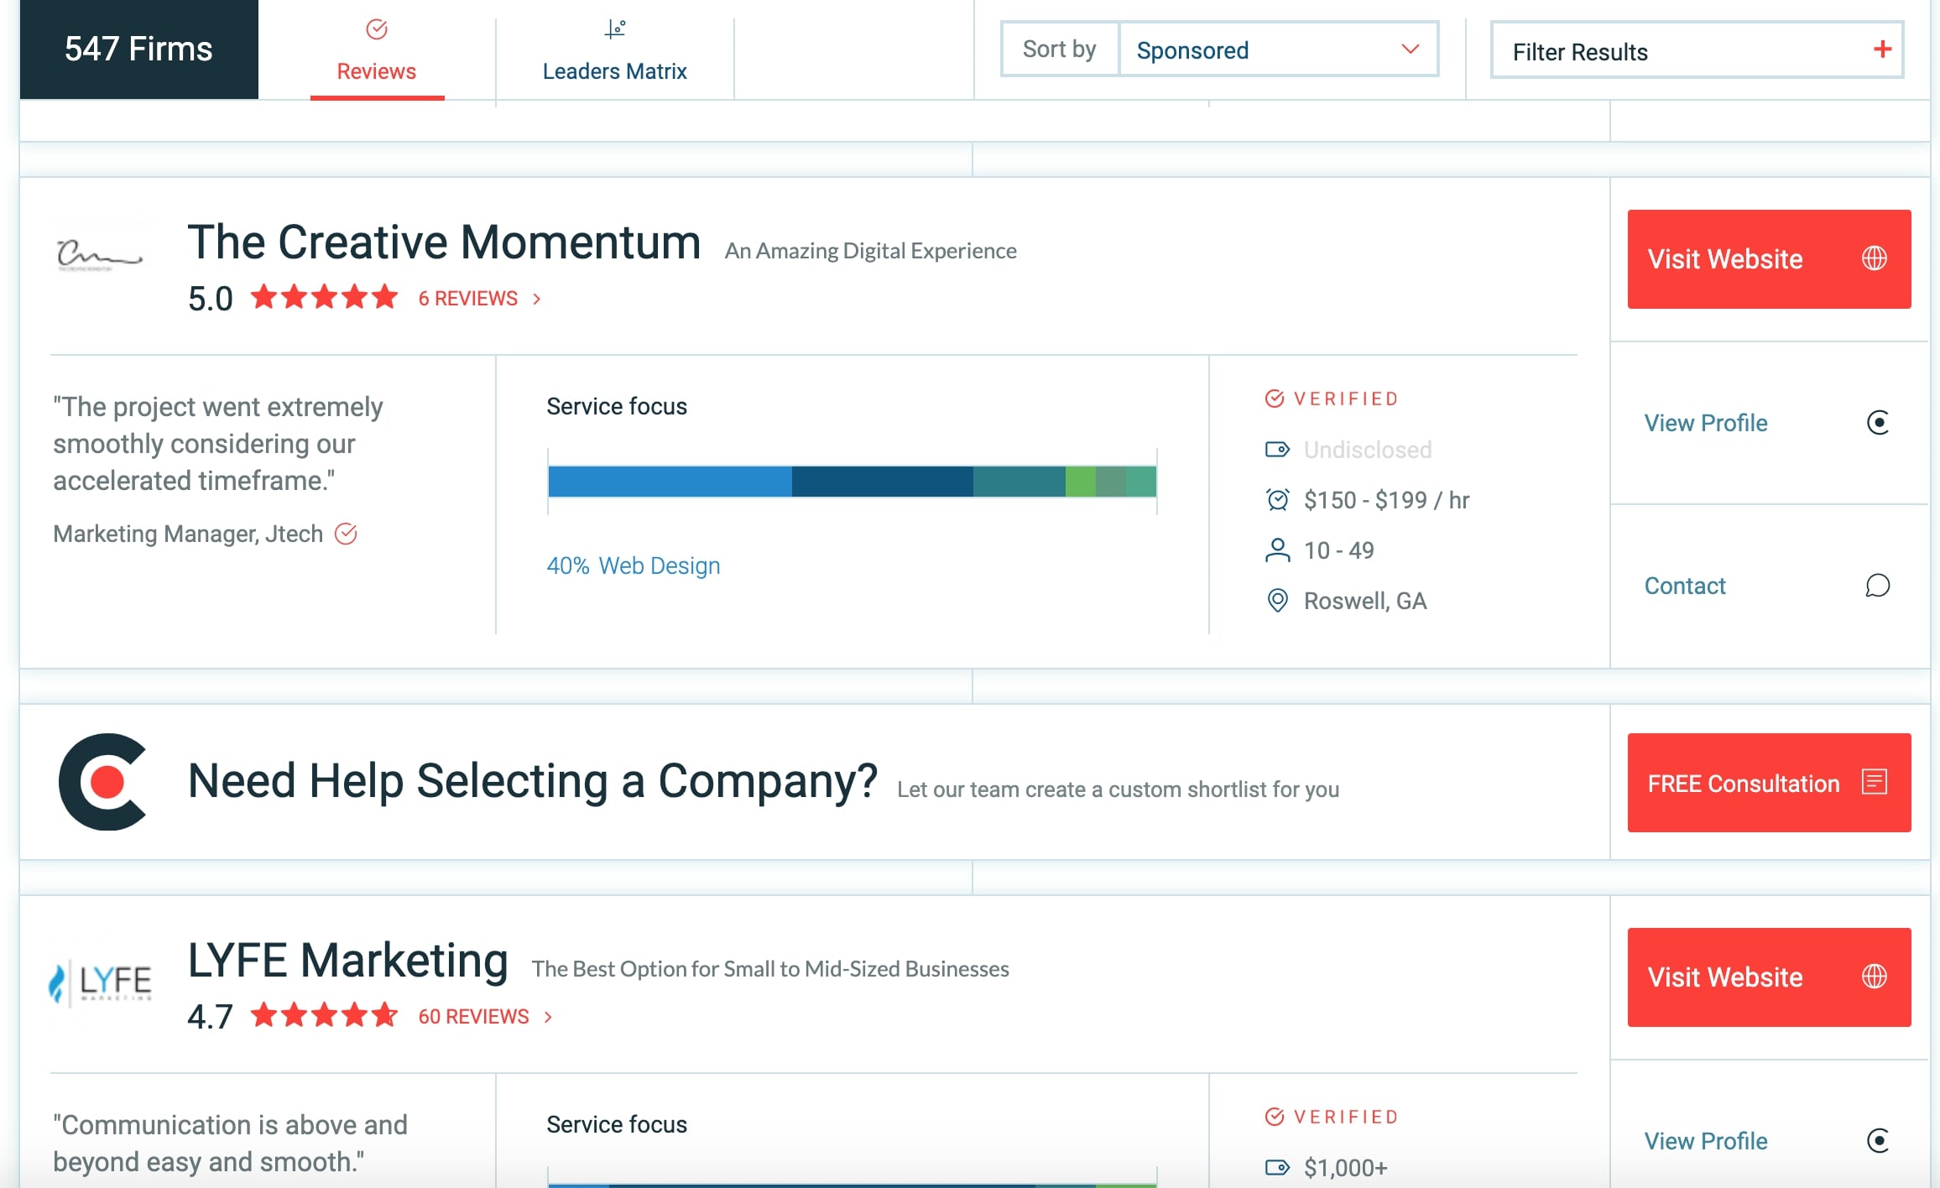Click the Leaders Matrix chart icon
The height and width of the screenshot is (1188, 1940).
tap(615, 29)
